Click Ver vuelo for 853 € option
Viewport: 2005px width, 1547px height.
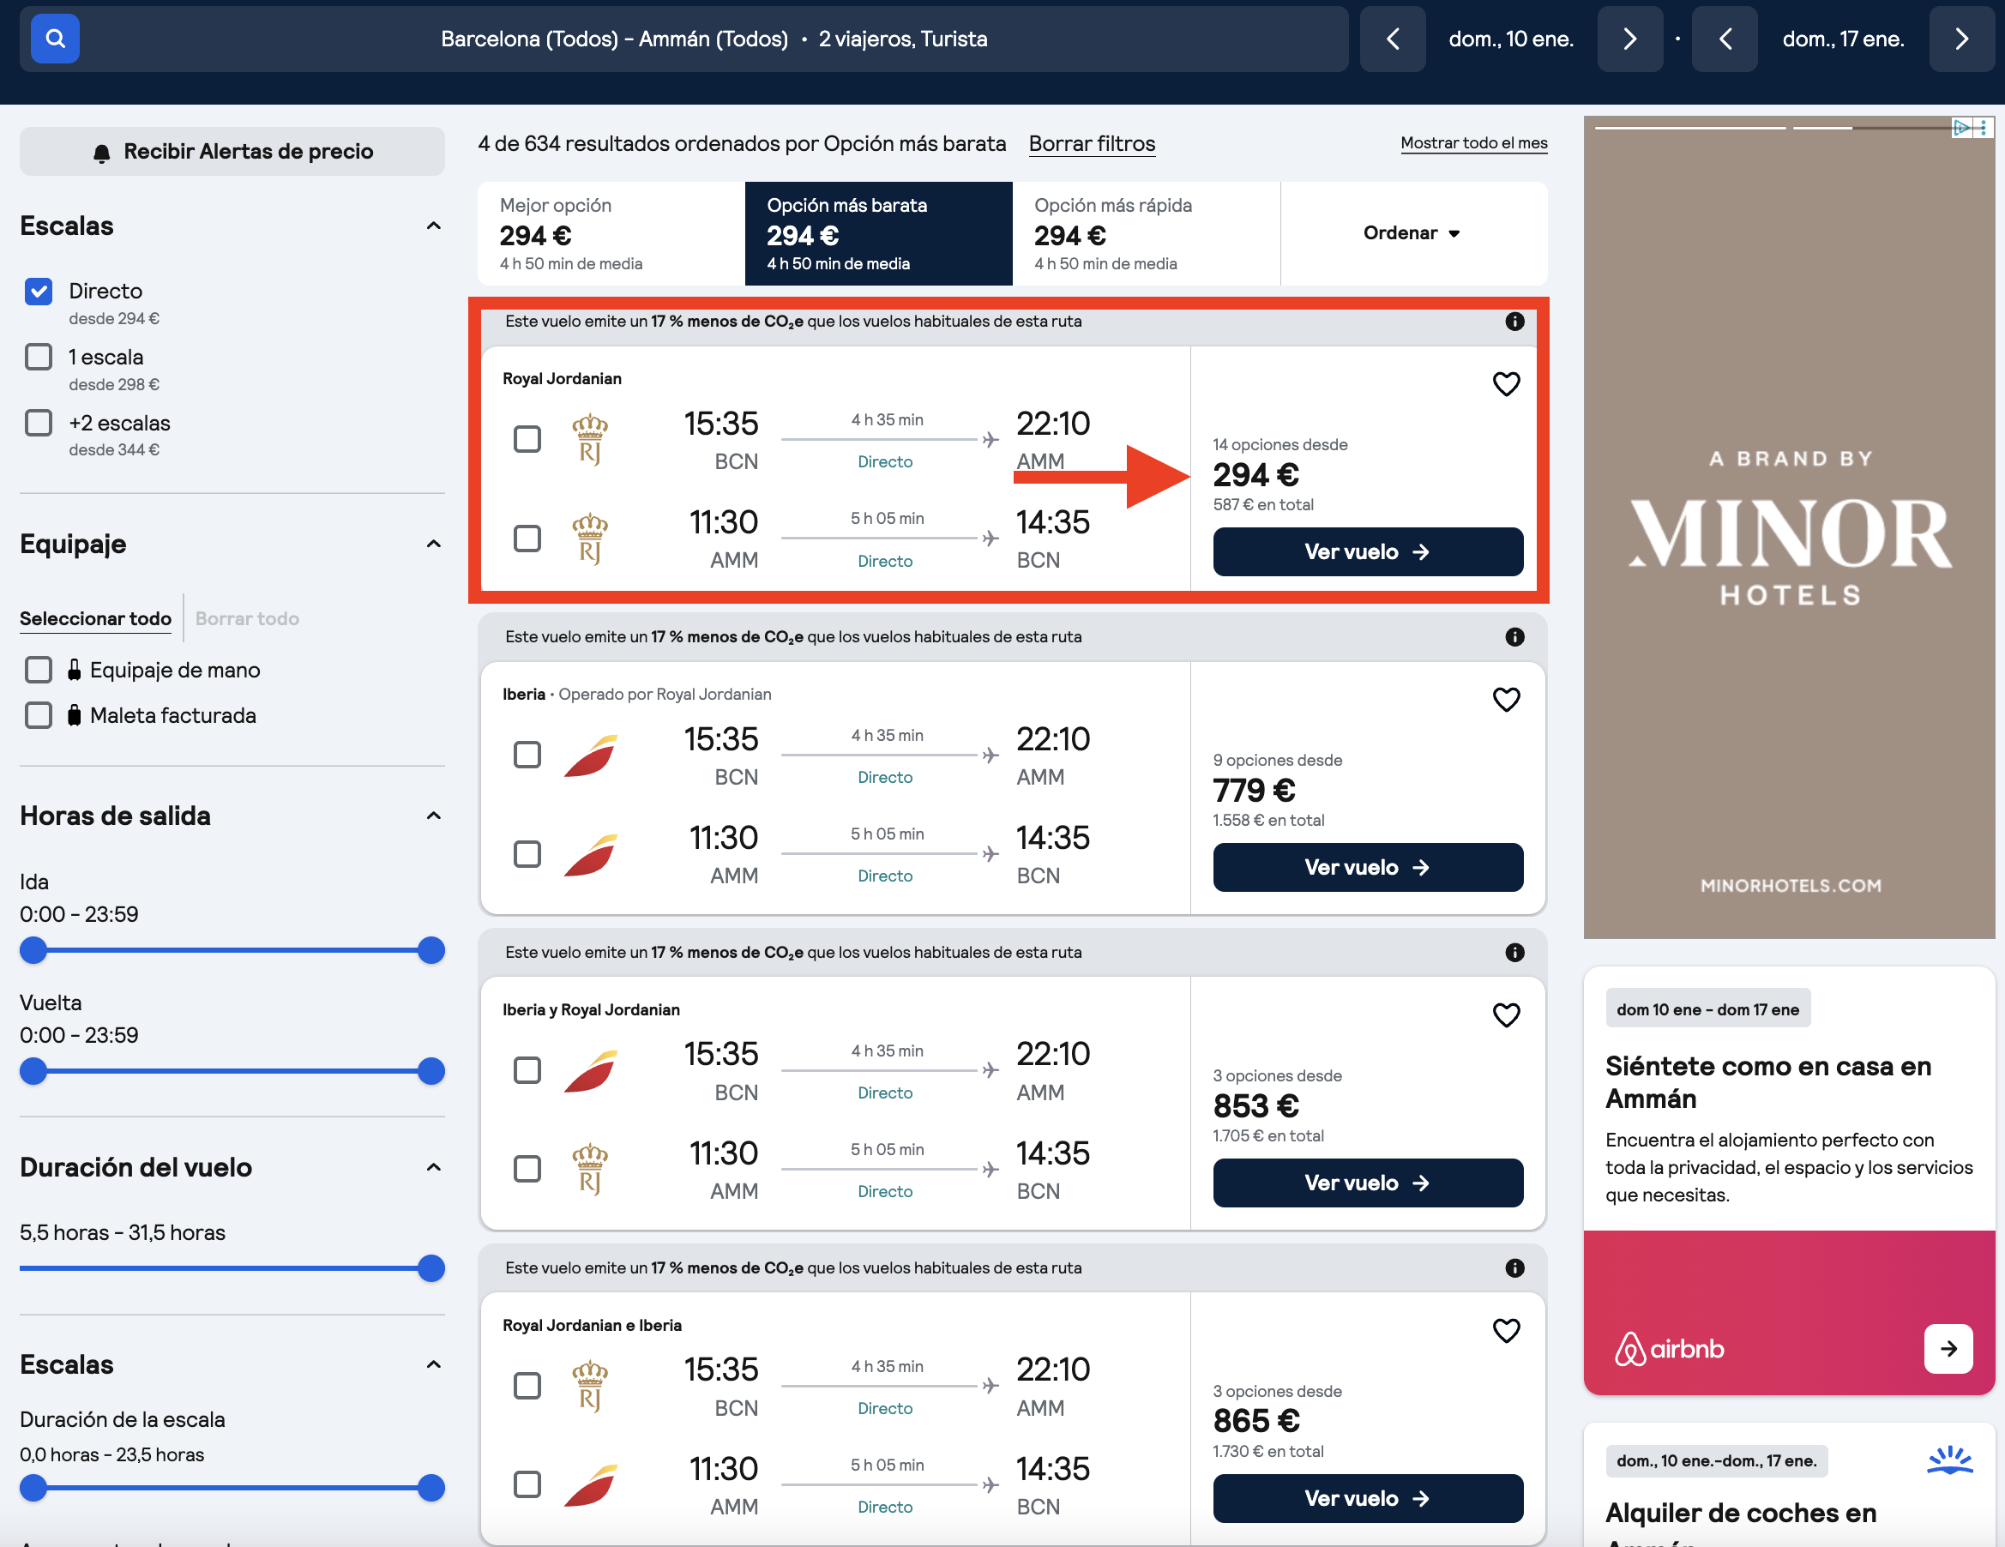(x=1368, y=1183)
